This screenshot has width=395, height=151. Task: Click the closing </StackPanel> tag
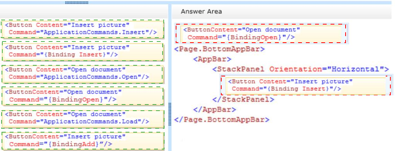[243, 100]
